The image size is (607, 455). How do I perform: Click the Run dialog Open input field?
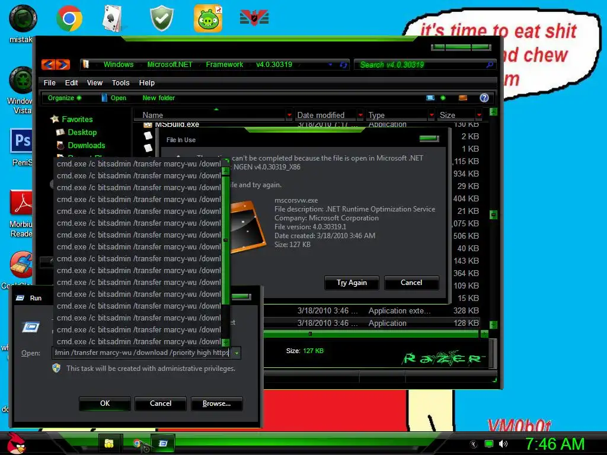[141, 353]
